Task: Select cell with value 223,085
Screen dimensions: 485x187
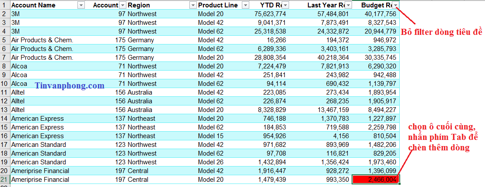Action: [270, 92]
